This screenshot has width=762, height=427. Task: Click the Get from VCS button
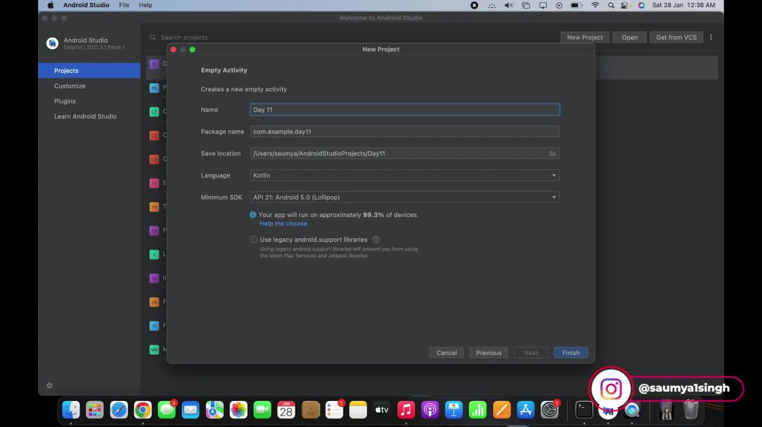(676, 37)
